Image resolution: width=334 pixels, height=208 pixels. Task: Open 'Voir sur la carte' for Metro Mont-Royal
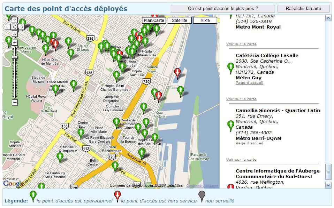coord(241,44)
